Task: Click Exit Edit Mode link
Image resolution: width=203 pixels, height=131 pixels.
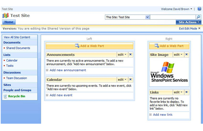Action: click(x=188, y=28)
